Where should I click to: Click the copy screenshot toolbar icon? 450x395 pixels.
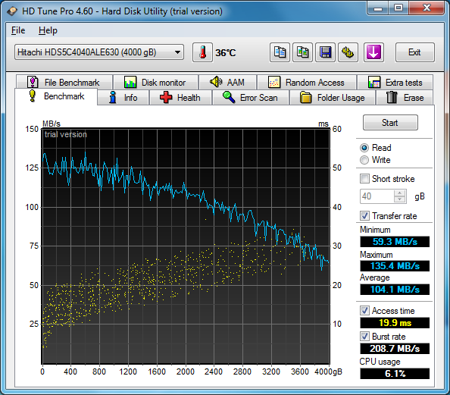coord(302,52)
